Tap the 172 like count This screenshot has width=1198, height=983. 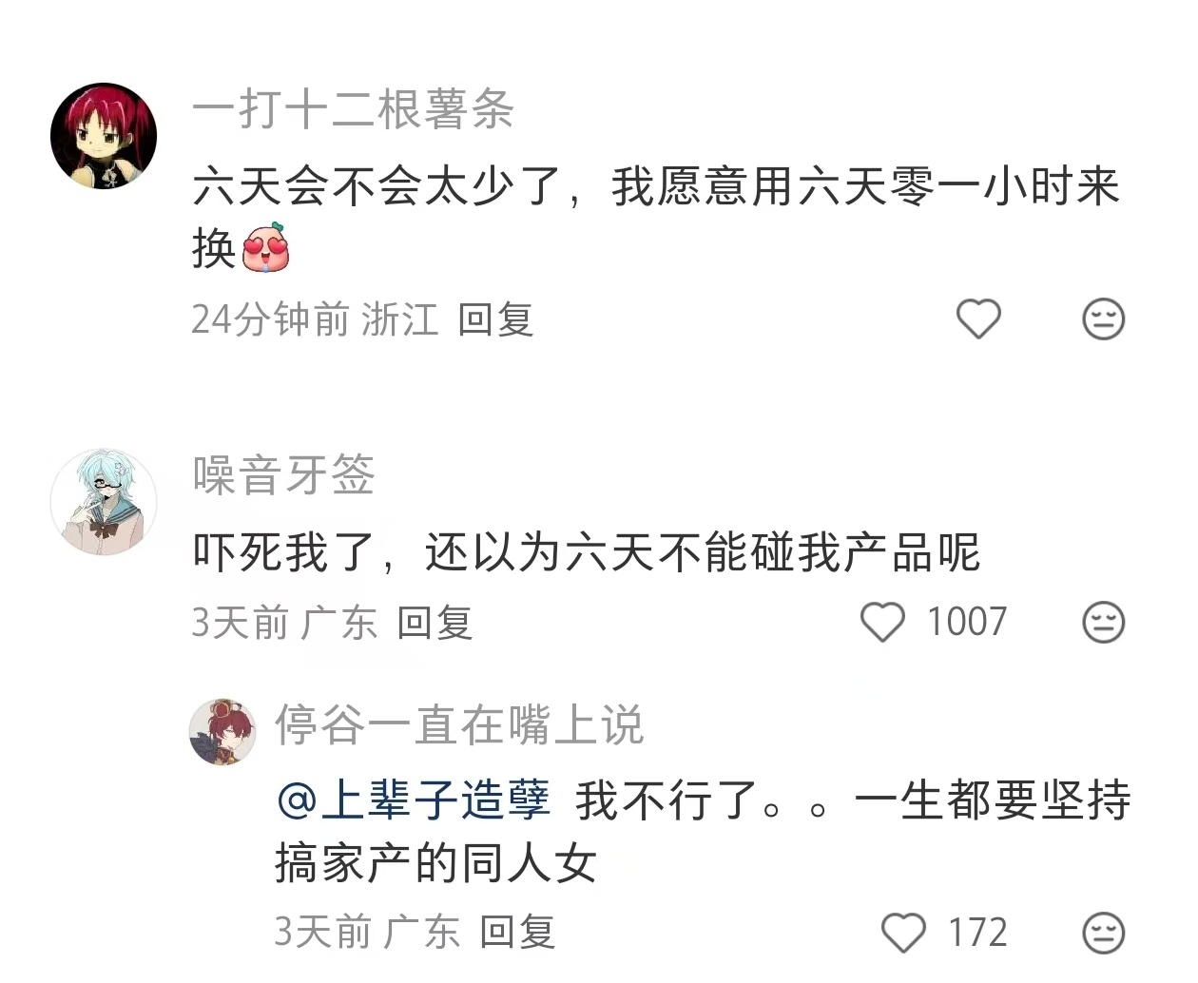tap(977, 933)
